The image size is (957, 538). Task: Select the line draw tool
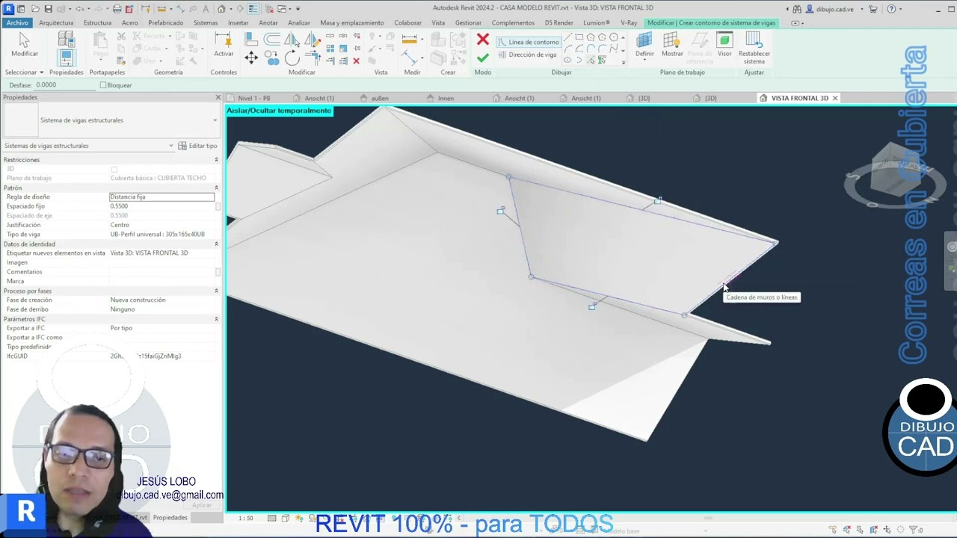click(x=568, y=37)
